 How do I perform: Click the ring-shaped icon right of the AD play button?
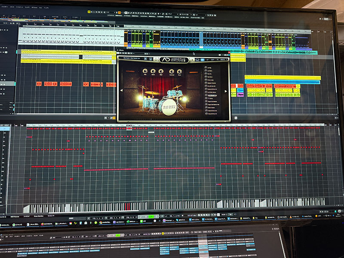(x=197, y=60)
